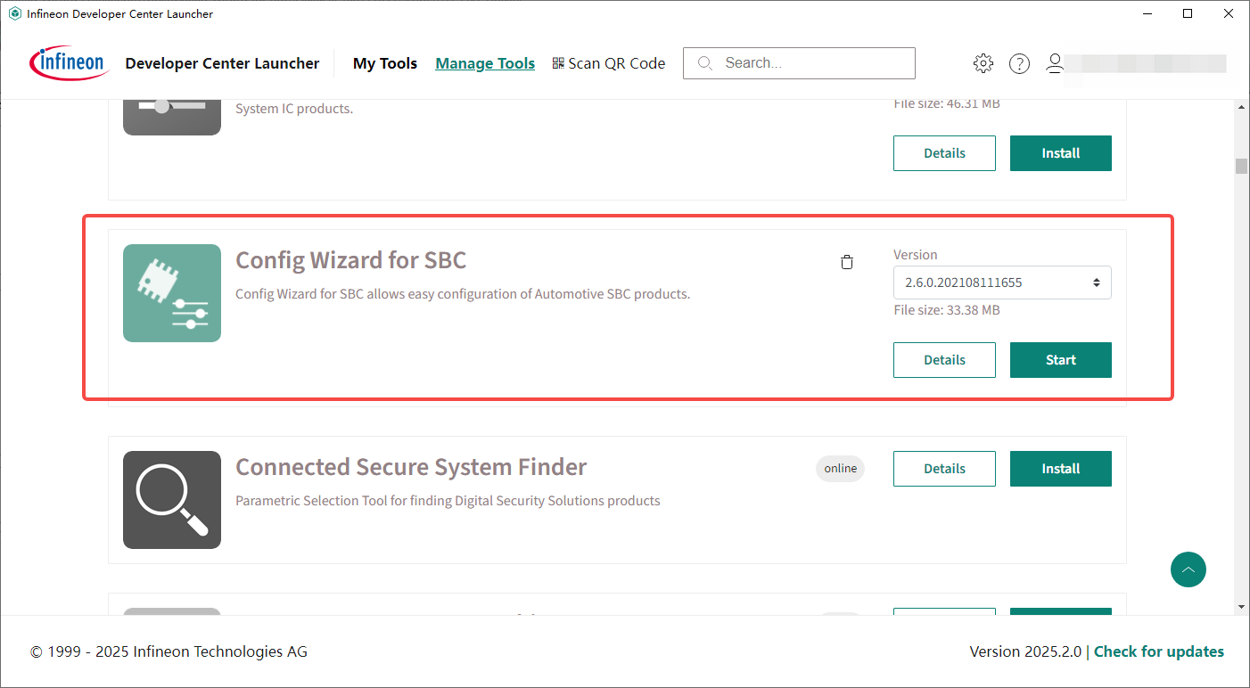Click the Connected Secure System Finder heading
Image resolution: width=1250 pixels, height=688 pixels.
point(411,467)
